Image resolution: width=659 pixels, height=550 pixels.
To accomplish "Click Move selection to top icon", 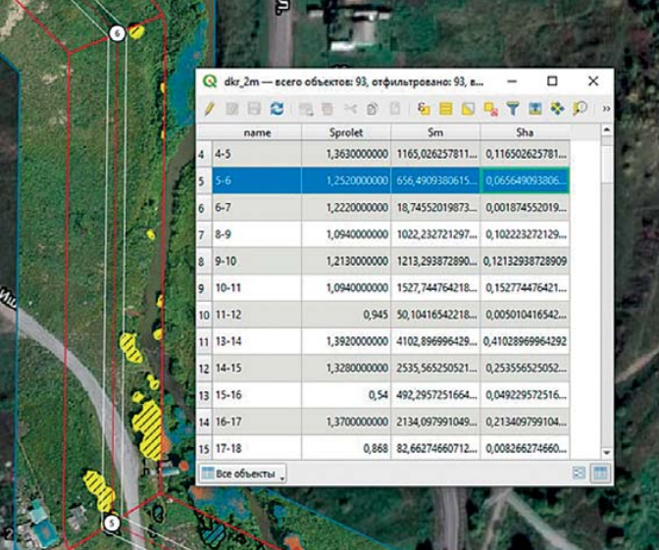I will click(534, 109).
